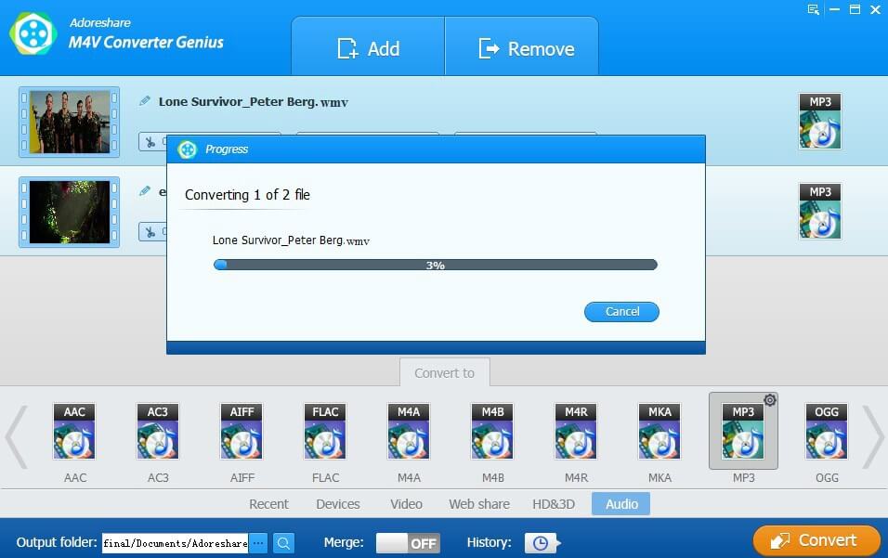Cancel the conversion in progress
This screenshot has width=888, height=558.
pos(621,312)
